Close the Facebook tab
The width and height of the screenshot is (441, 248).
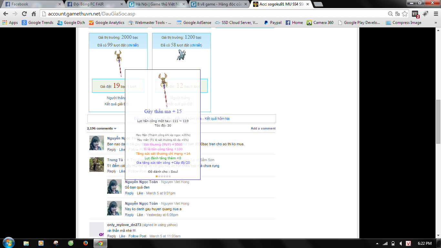[x=59, y=4]
